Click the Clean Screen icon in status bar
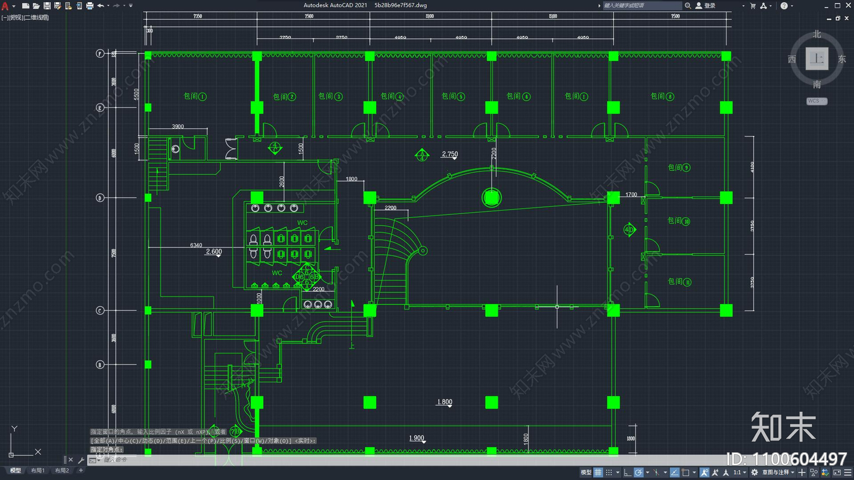854x480 pixels. point(837,473)
